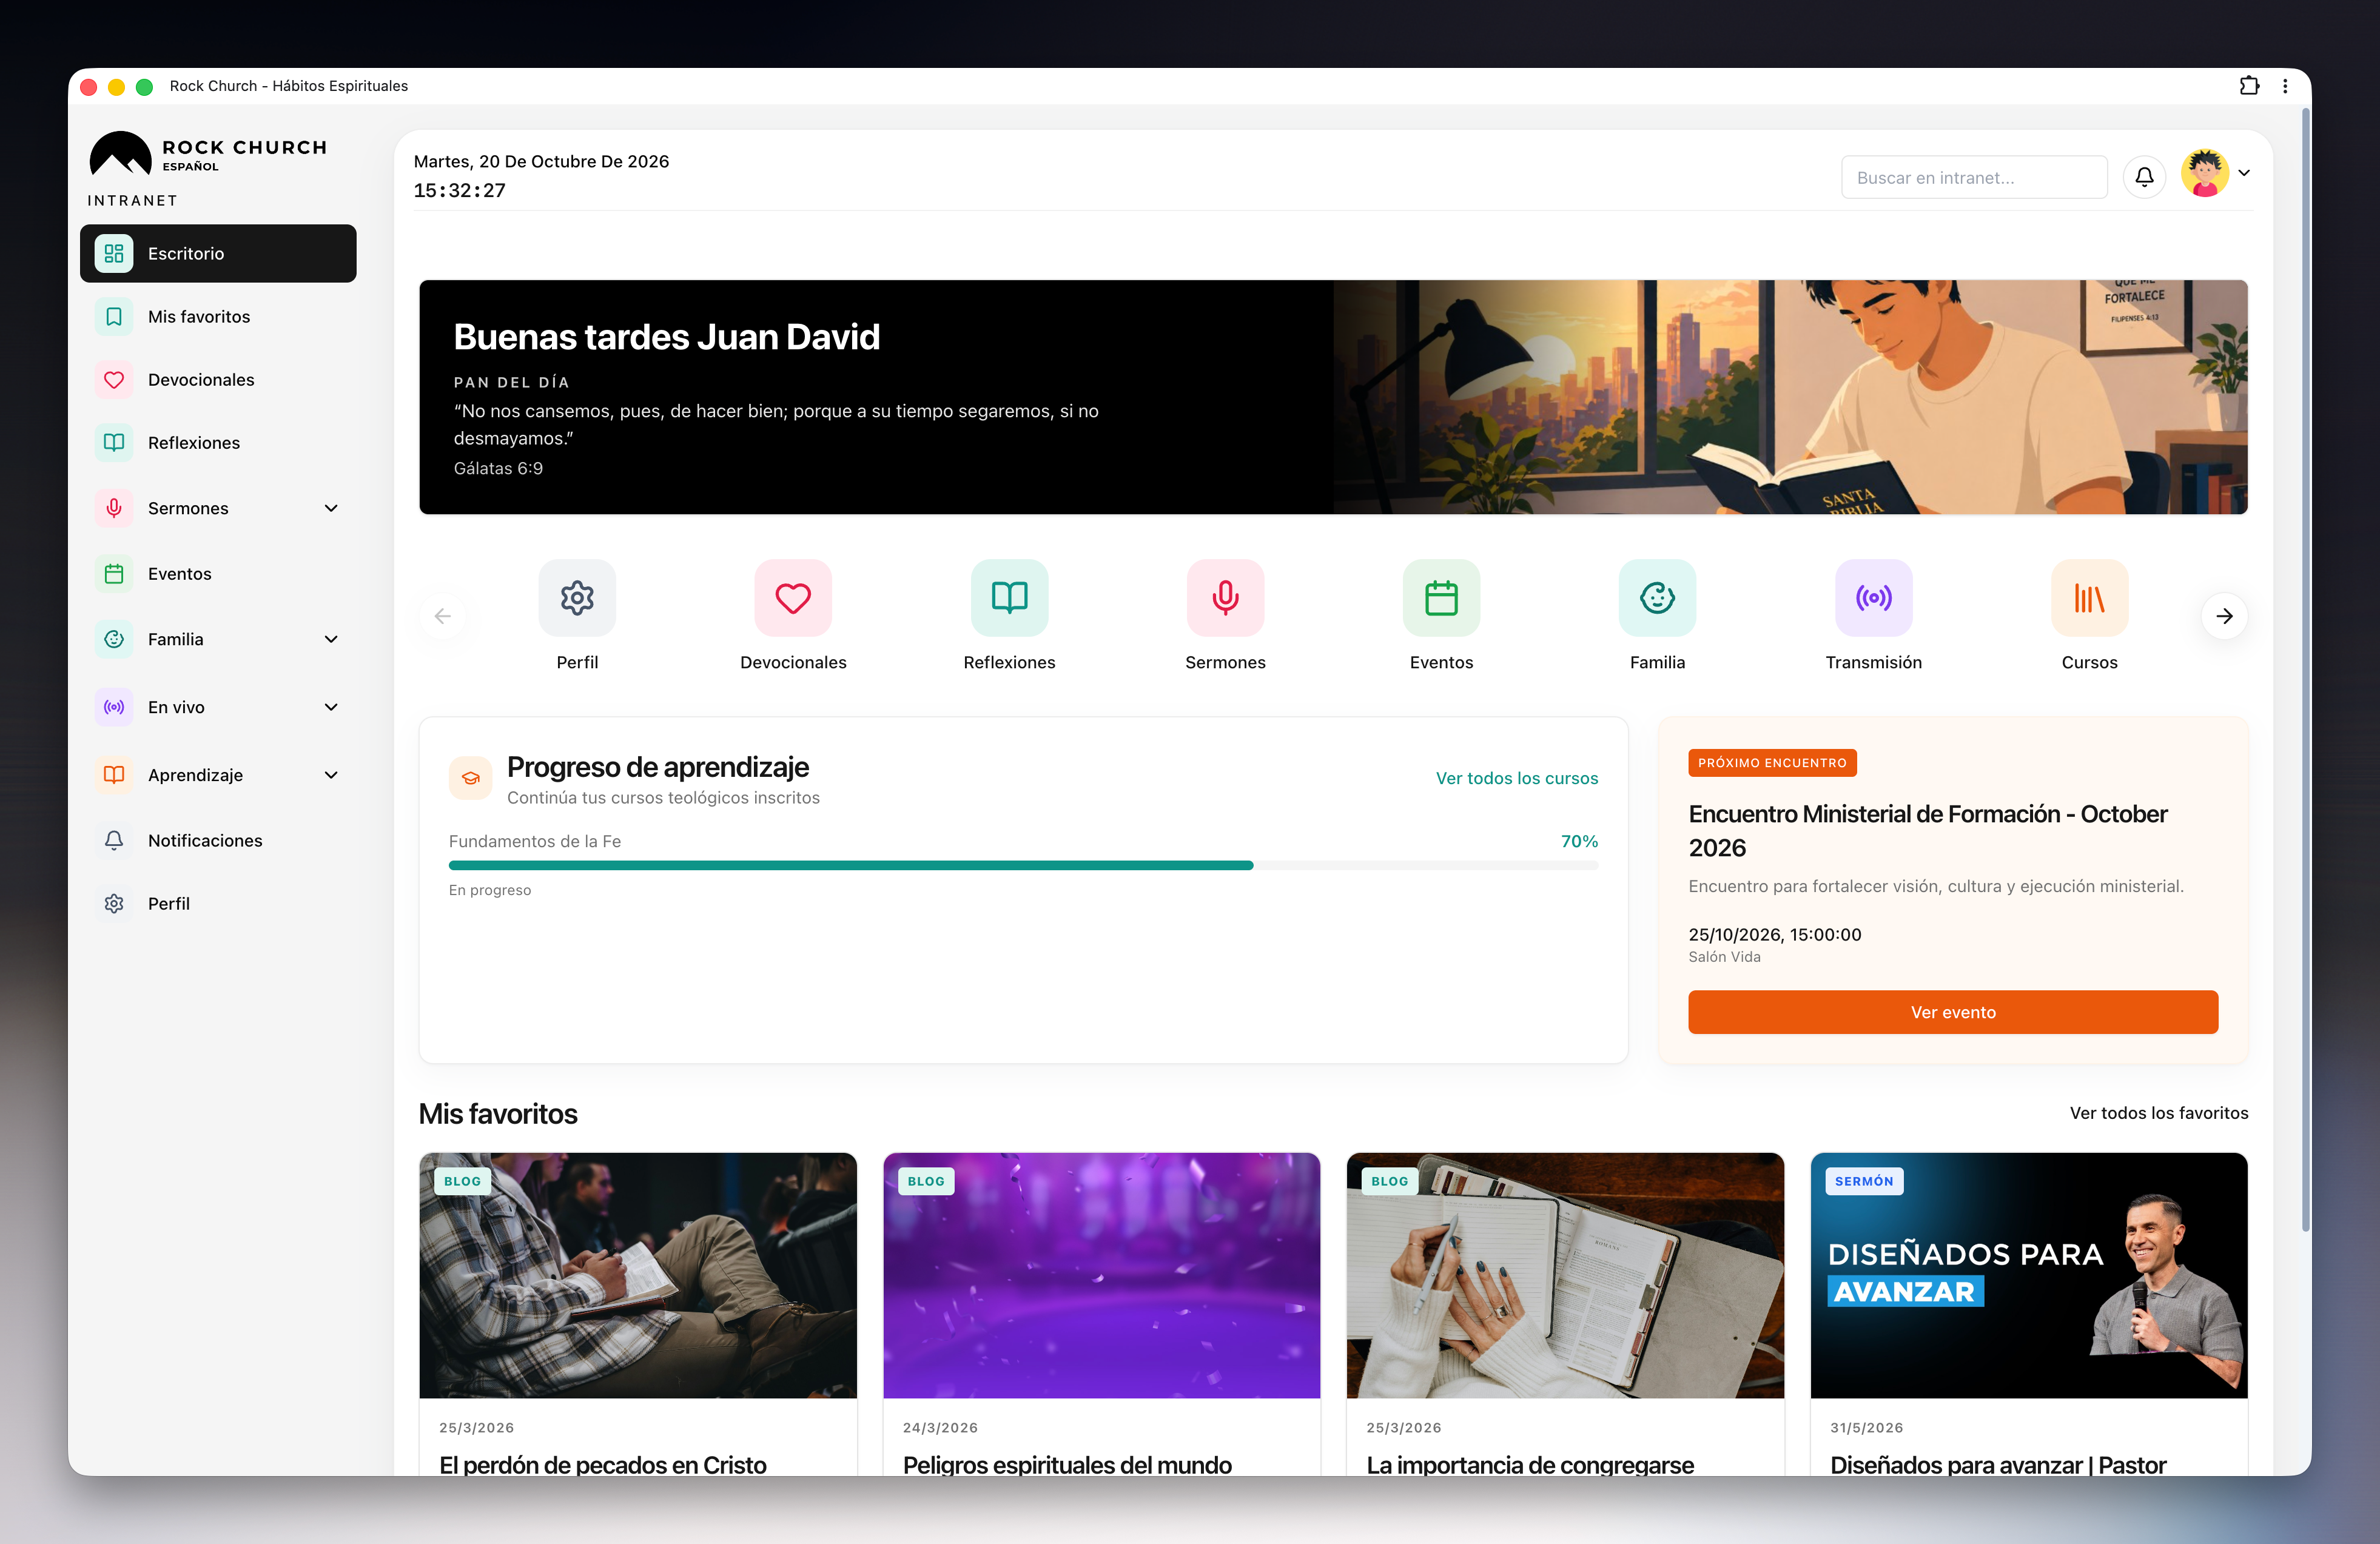Click the Ver evento button
2380x1544 pixels.
[x=1952, y=1012]
